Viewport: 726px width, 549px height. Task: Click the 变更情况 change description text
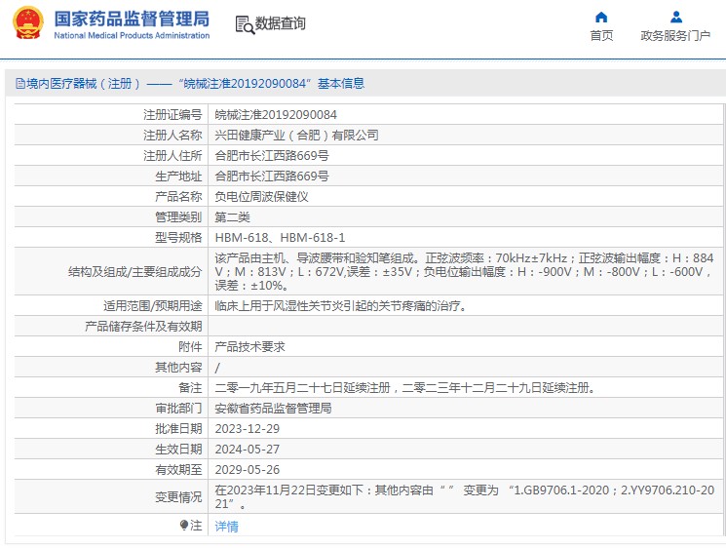pos(465,496)
